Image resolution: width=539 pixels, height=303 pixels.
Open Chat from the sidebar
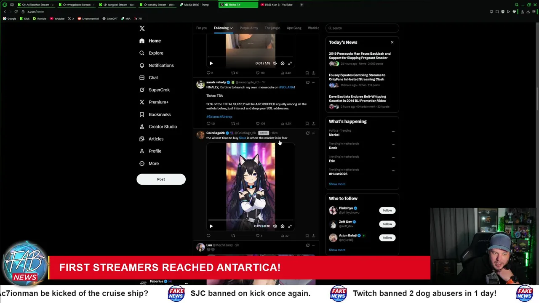click(x=148, y=77)
